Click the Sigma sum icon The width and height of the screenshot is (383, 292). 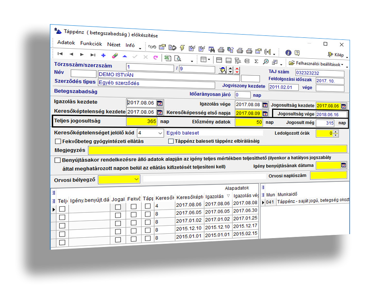pyautogui.click(x=256, y=61)
